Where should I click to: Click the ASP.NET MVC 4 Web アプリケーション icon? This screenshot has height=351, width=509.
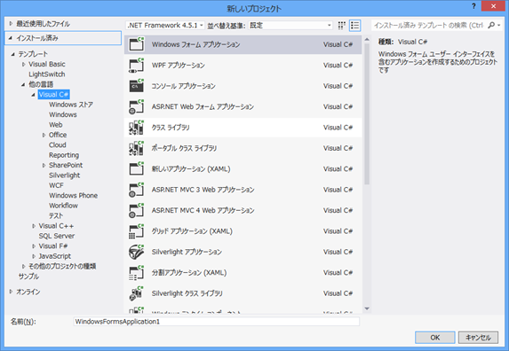(x=136, y=210)
